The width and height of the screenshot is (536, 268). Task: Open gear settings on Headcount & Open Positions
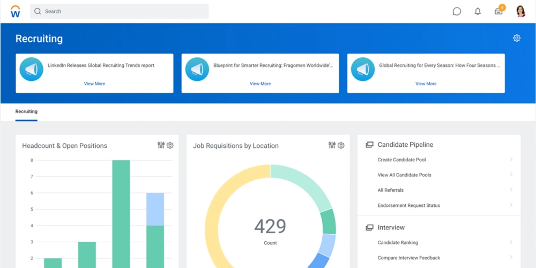tap(170, 145)
